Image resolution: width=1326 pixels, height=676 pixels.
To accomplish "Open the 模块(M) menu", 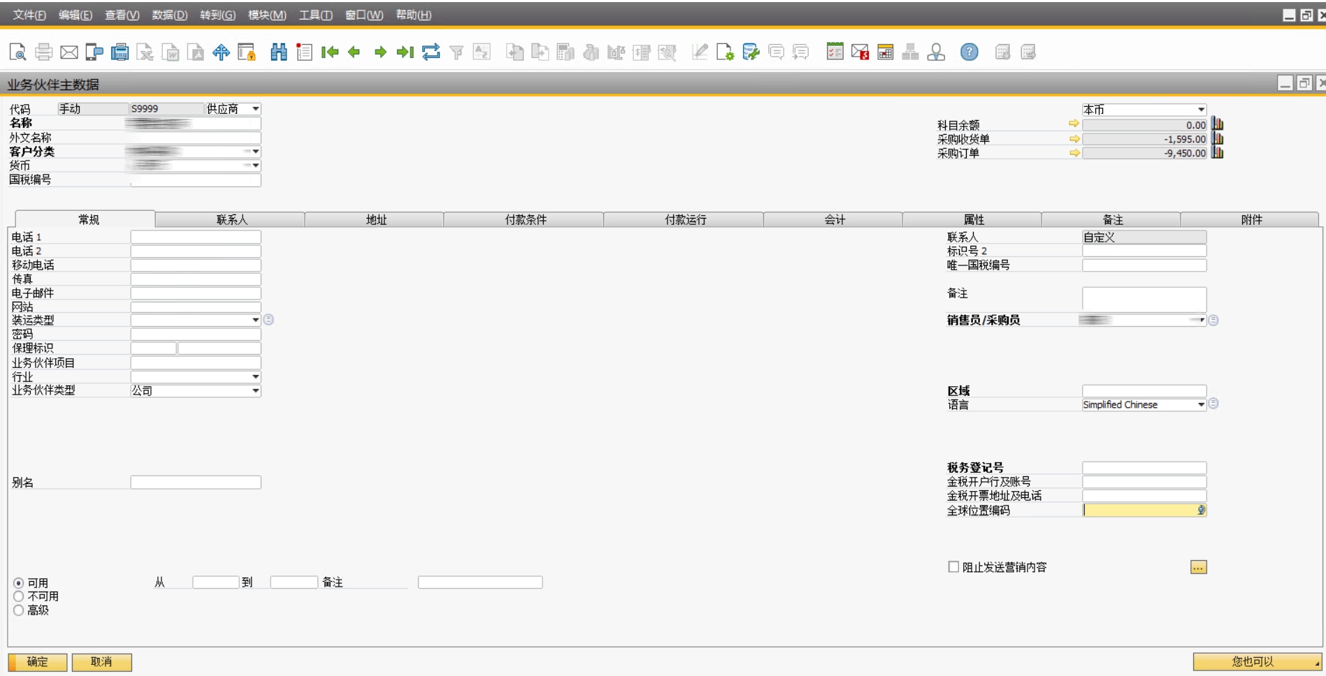I will pos(267,15).
